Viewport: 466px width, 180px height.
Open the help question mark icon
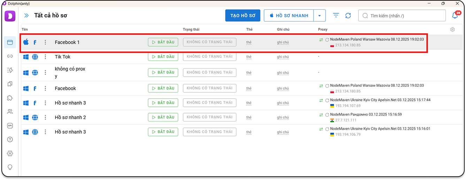coord(10,140)
